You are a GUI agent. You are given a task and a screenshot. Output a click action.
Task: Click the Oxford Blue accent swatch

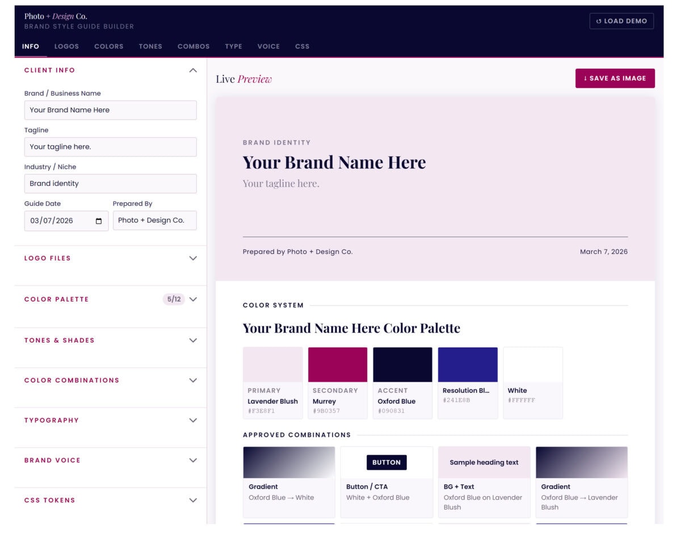pyautogui.click(x=402, y=363)
